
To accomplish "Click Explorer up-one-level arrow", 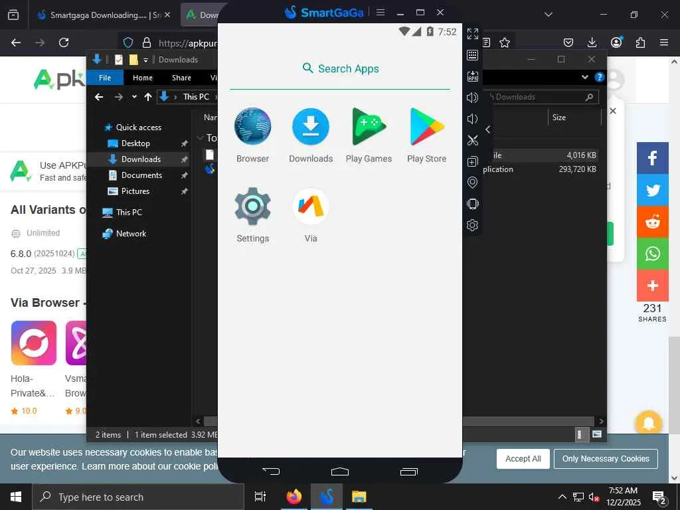I will (x=148, y=97).
